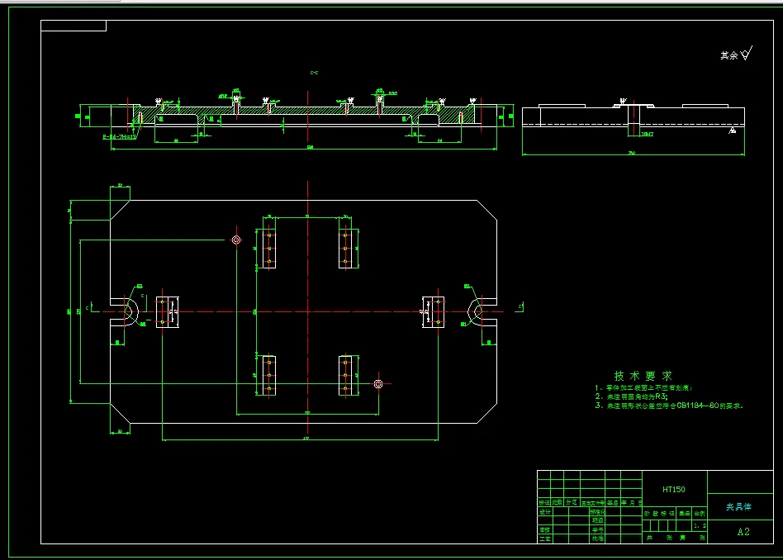Select the lower-right locating pin hole circle
This screenshot has width=783, height=560.
click(x=378, y=383)
